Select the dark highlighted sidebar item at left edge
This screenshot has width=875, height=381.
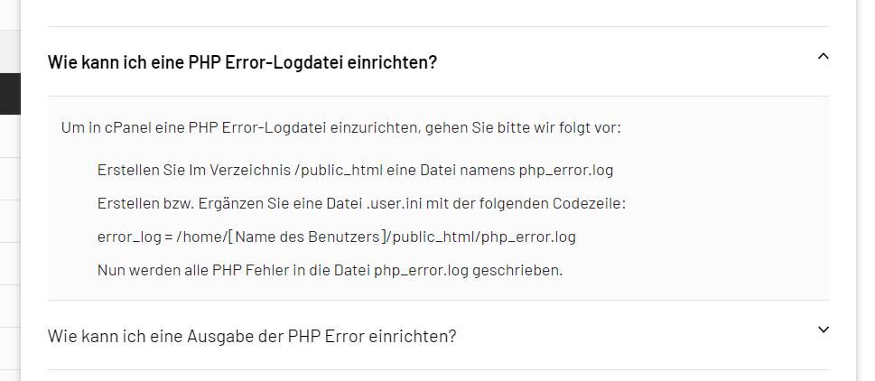point(10,94)
